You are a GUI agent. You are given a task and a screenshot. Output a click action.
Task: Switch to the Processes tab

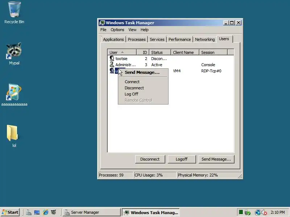coord(137,39)
